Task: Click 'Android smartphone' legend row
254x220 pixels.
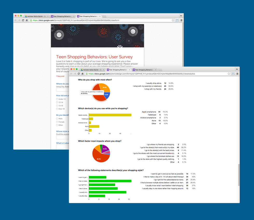Action: pyautogui.click(x=154, y=118)
